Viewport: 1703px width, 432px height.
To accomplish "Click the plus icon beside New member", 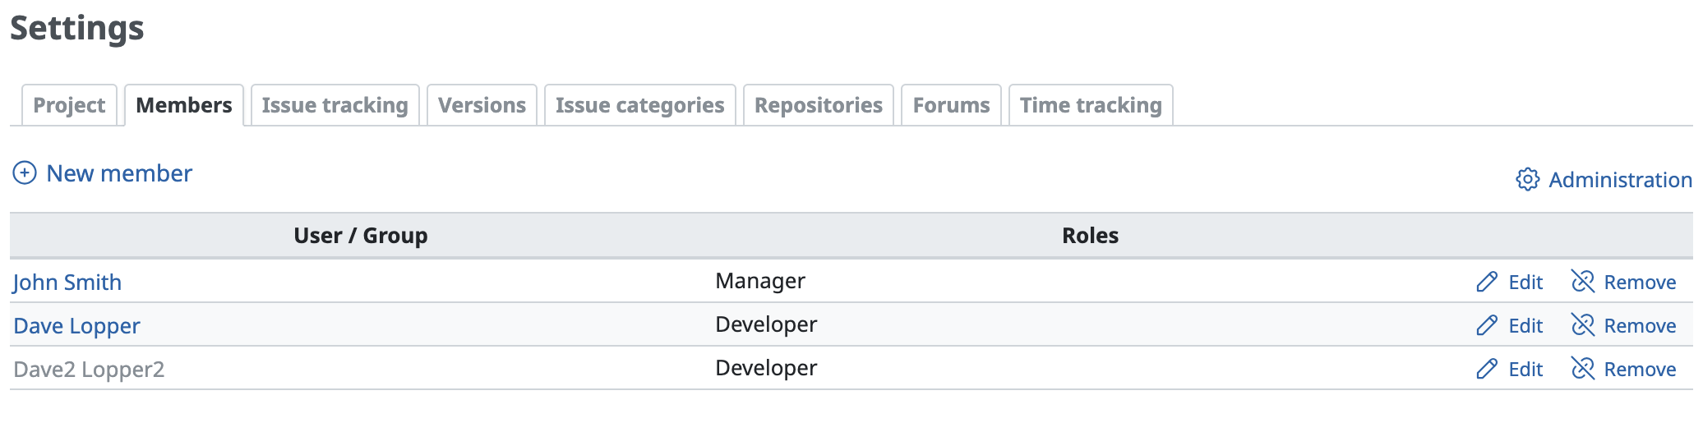I will (x=25, y=173).
